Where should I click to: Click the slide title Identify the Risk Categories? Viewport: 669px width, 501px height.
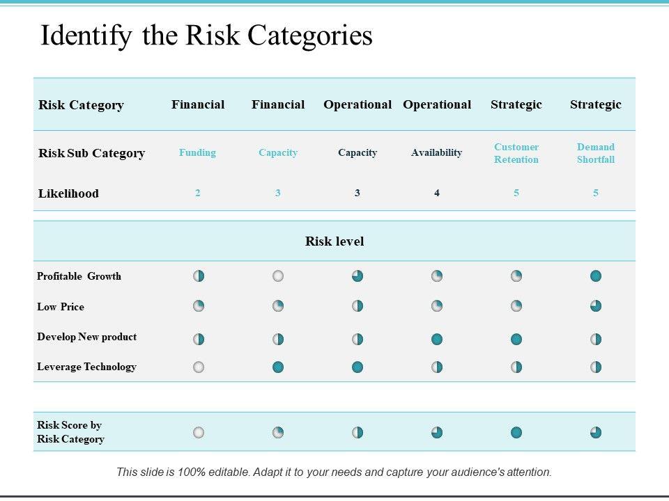point(206,36)
